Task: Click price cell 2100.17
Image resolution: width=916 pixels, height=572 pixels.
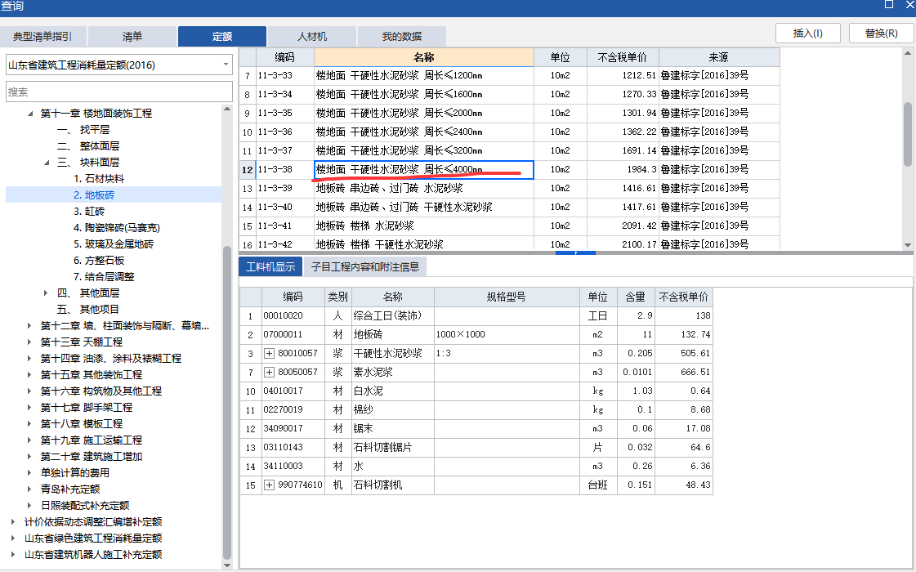Action: [x=623, y=244]
